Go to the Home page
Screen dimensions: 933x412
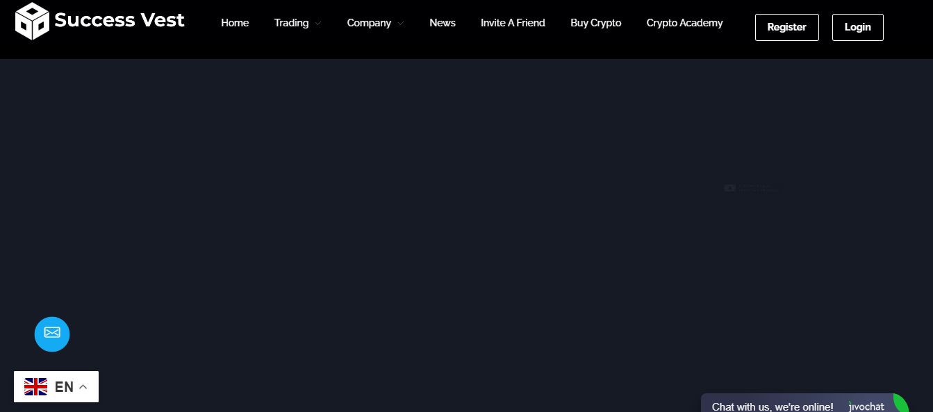(235, 23)
